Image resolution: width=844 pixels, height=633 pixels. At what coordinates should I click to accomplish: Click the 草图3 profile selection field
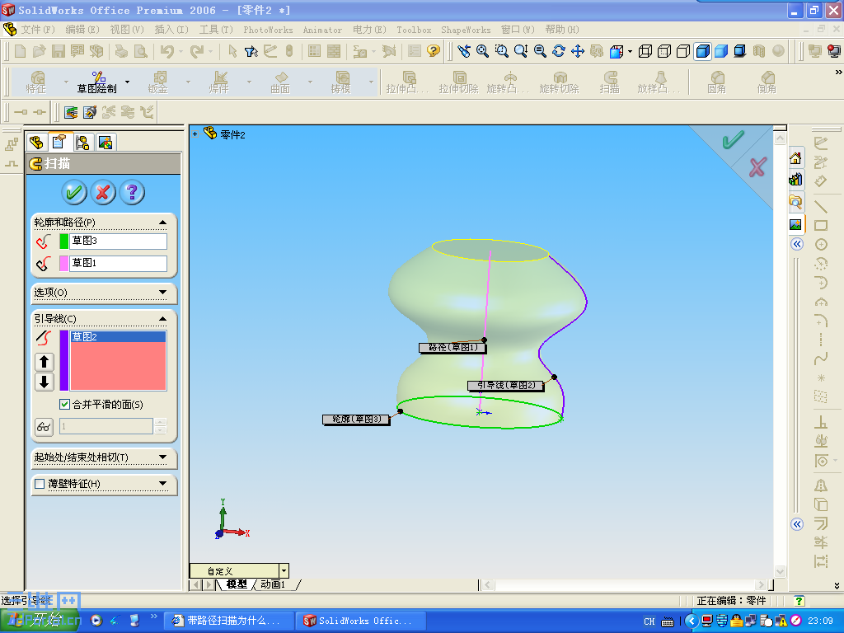(x=119, y=241)
